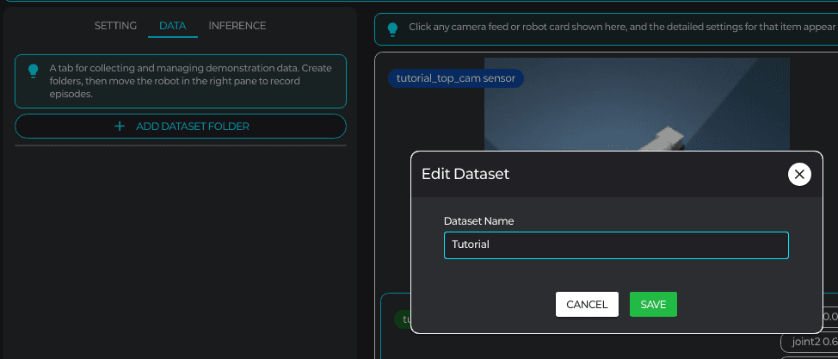The image size is (838, 359).
Task: Click the camera feed instruction text
Action: [623, 27]
